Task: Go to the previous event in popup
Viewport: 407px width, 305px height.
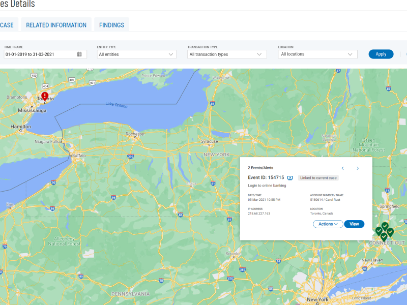Action: [342, 168]
